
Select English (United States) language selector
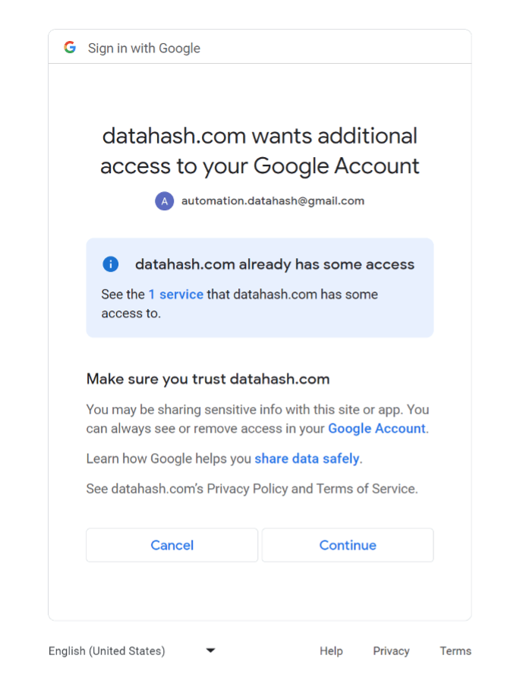132,651
